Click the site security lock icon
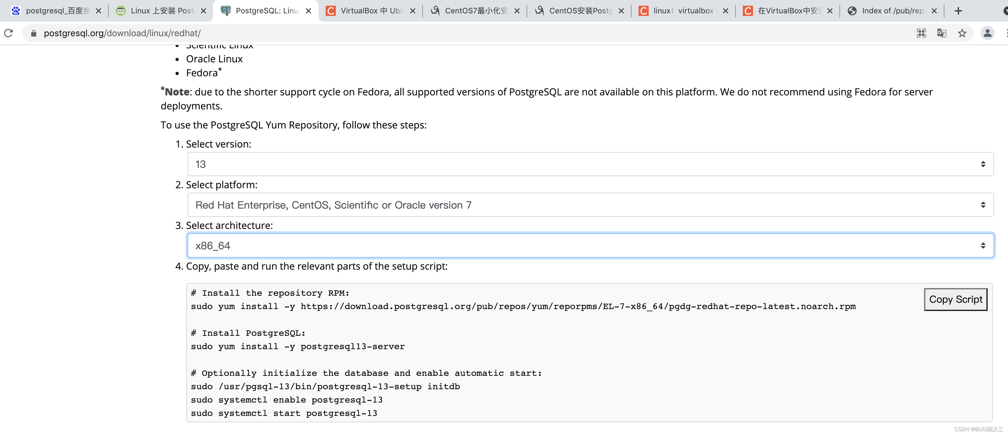The width and height of the screenshot is (1008, 435). click(x=34, y=33)
